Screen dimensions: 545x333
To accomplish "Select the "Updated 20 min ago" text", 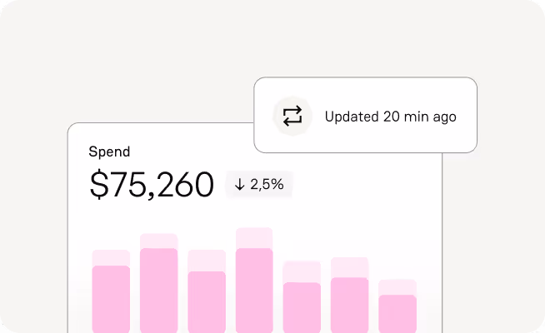I will pyautogui.click(x=390, y=117).
